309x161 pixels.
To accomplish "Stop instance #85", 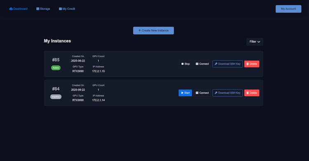I will [185, 64].
